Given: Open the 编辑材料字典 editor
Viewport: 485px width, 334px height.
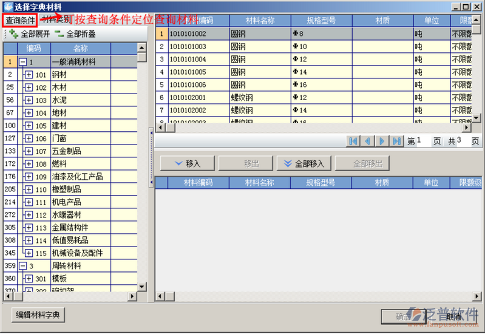Looking at the screenshot, I should (x=38, y=315).
